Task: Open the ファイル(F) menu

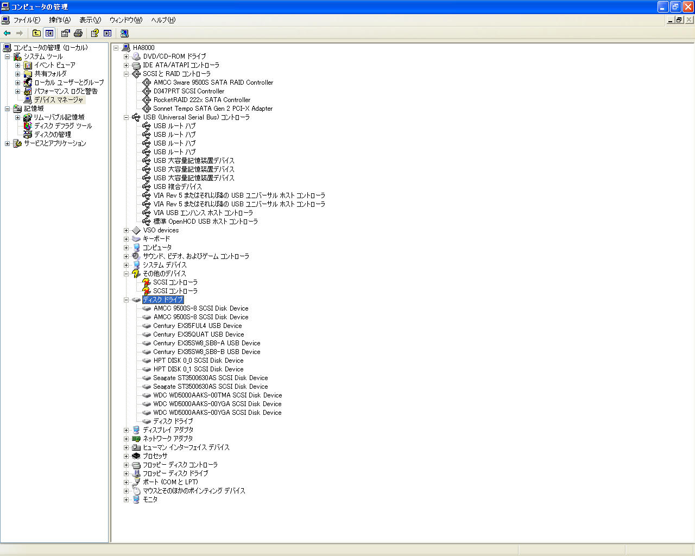Action: (x=27, y=20)
